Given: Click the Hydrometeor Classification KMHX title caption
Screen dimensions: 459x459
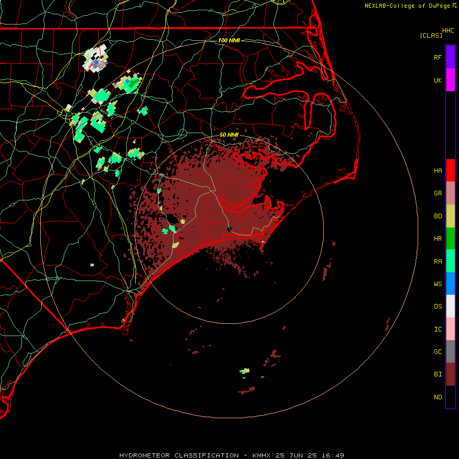Looking at the screenshot, I should coord(232,455).
